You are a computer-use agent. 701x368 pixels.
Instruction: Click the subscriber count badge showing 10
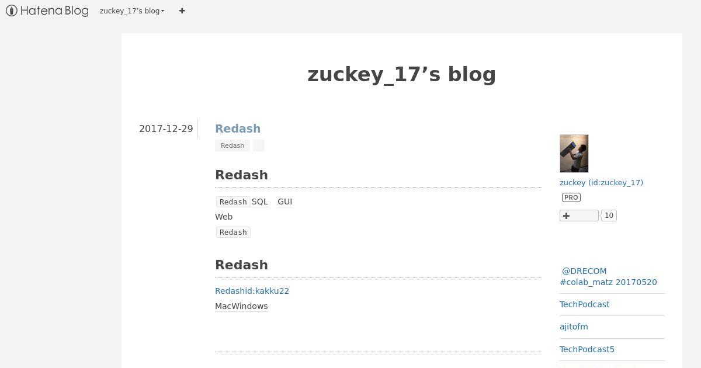[609, 216]
